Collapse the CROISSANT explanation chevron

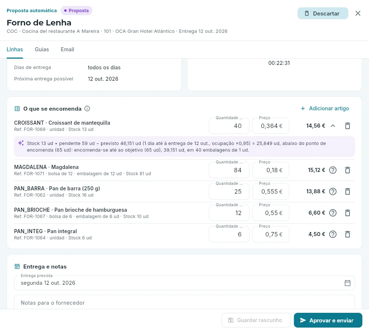tap(332, 126)
